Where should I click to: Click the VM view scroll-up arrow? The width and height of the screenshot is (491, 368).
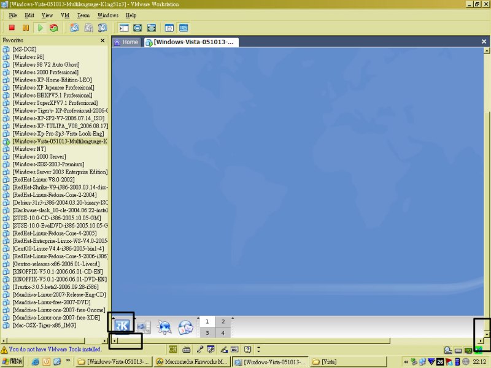487,50
